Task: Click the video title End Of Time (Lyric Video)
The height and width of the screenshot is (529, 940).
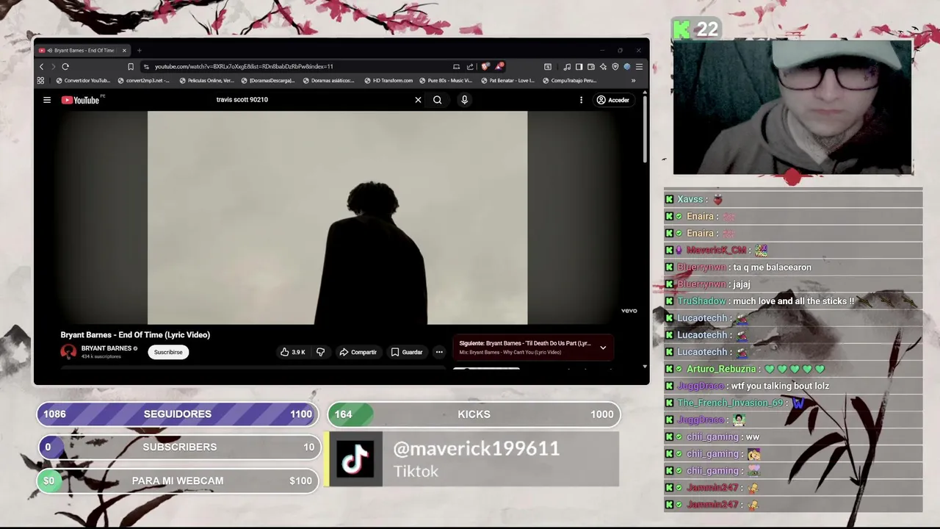Action: pos(135,335)
